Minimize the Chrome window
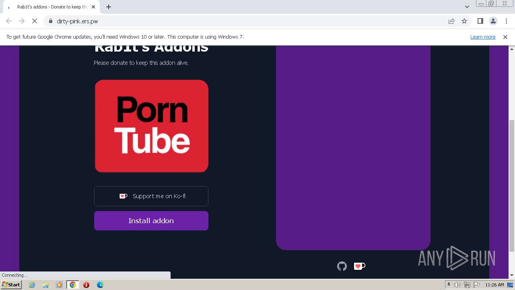Image resolution: width=515 pixels, height=290 pixels. click(481, 4)
